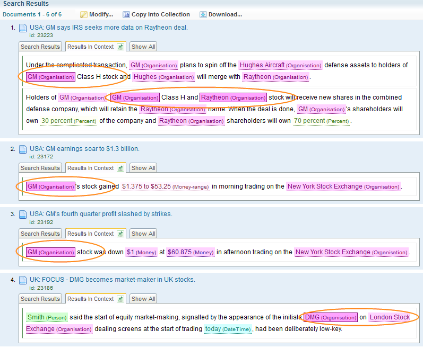Toggle pin on fourth result's Results In Context tab
Image resolution: width=423 pixels, height=348 pixels.
click(x=120, y=299)
